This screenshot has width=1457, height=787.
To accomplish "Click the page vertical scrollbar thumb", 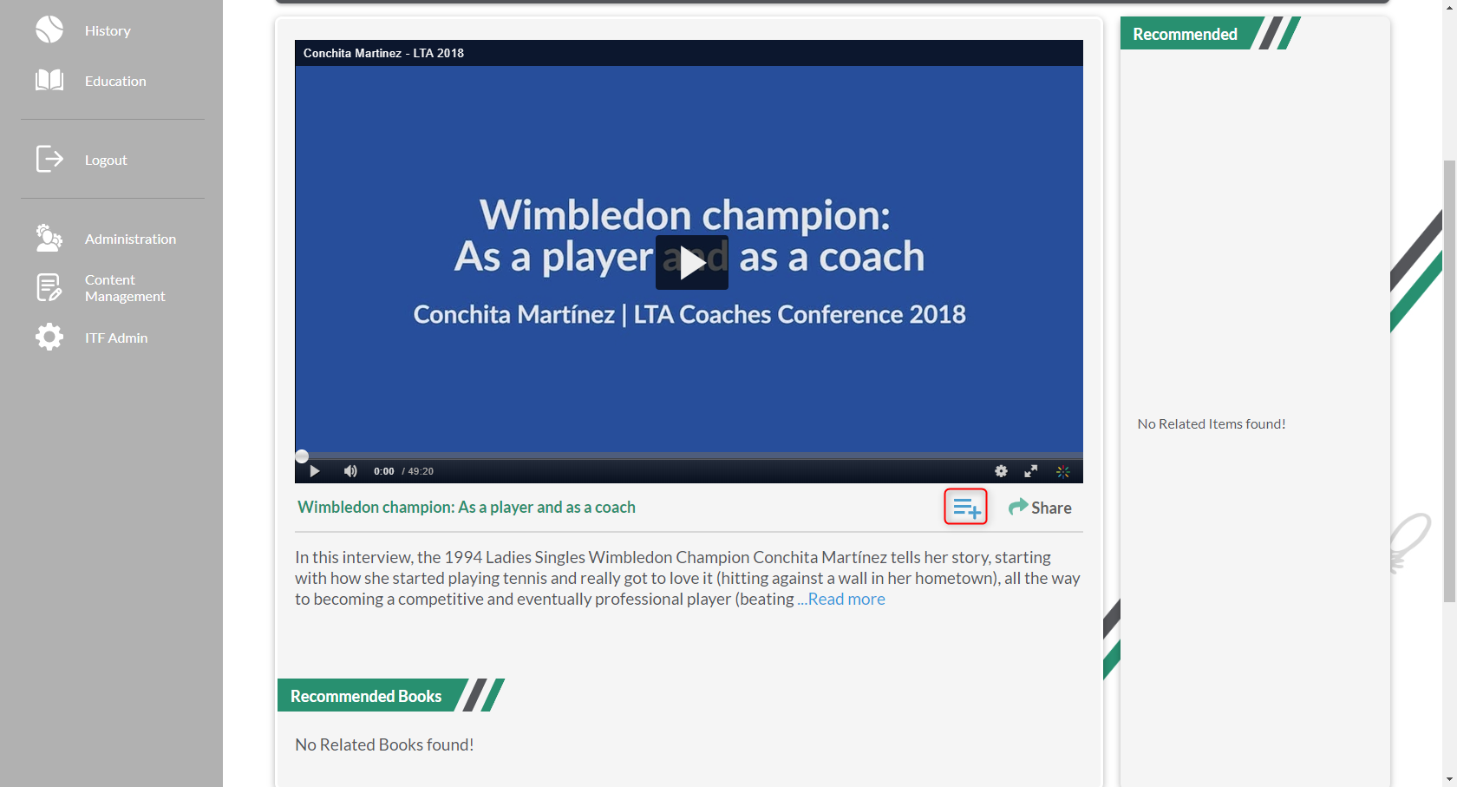I will (1449, 381).
